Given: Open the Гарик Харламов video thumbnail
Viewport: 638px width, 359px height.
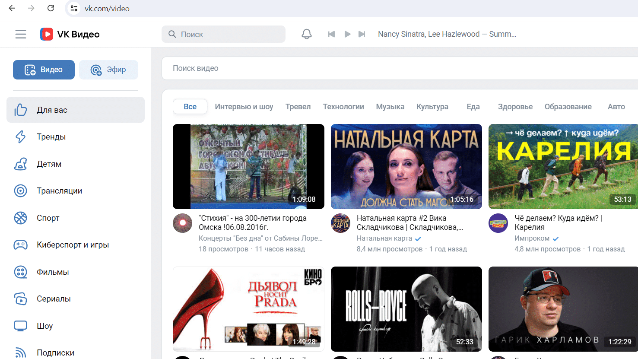Looking at the screenshot, I should [563, 309].
